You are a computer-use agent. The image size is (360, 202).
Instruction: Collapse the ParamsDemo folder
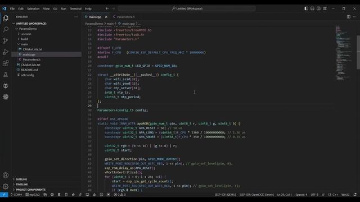(47, 29)
